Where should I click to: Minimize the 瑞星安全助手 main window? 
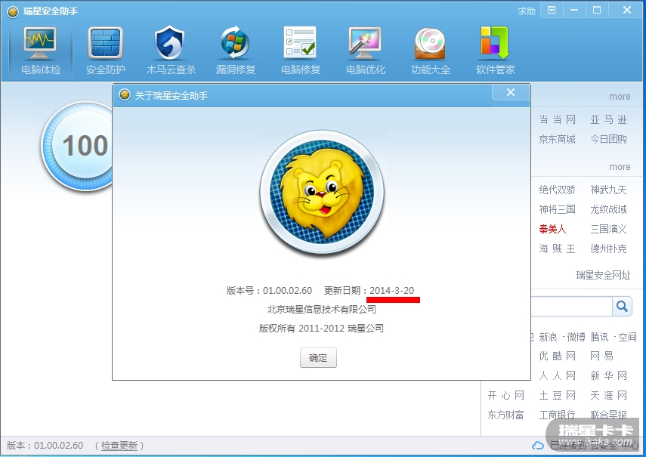click(574, 11)
